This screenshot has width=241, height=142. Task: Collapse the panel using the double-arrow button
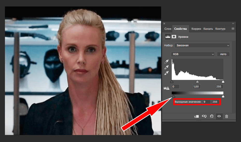(233, 23)
